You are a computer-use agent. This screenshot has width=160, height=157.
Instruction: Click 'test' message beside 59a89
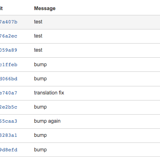(38, 50)
